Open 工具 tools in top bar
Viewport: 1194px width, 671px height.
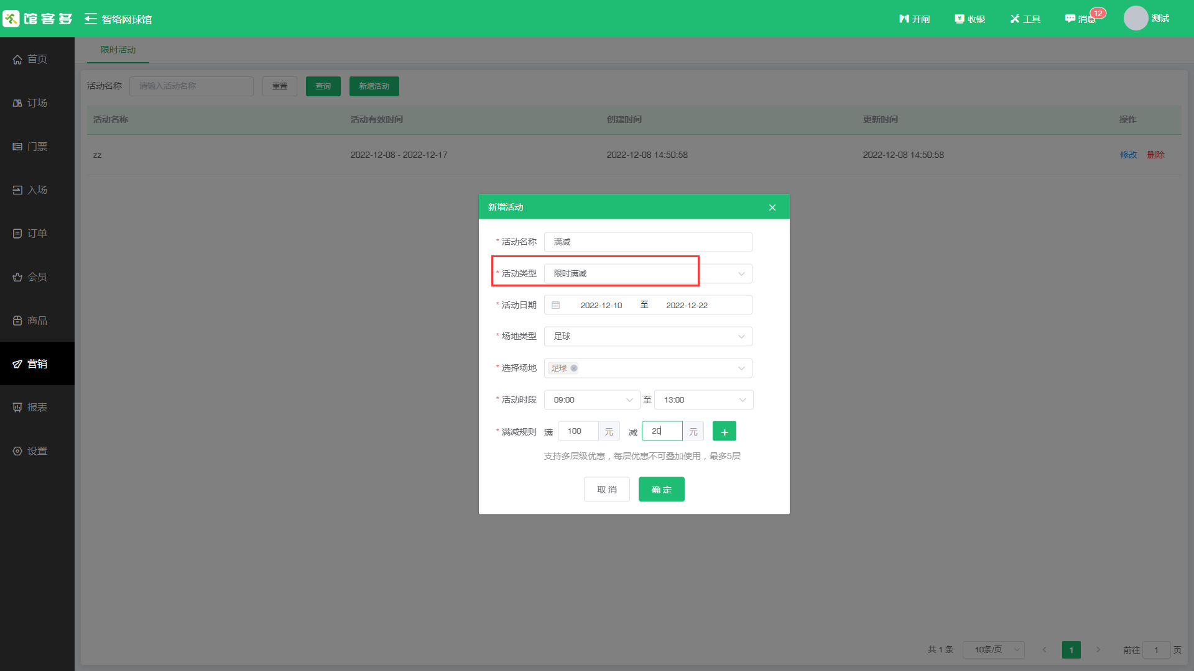pyautogui.click(x=1025, y=19)
